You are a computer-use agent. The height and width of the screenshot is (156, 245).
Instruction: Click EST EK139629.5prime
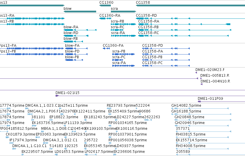coord(65,137)
